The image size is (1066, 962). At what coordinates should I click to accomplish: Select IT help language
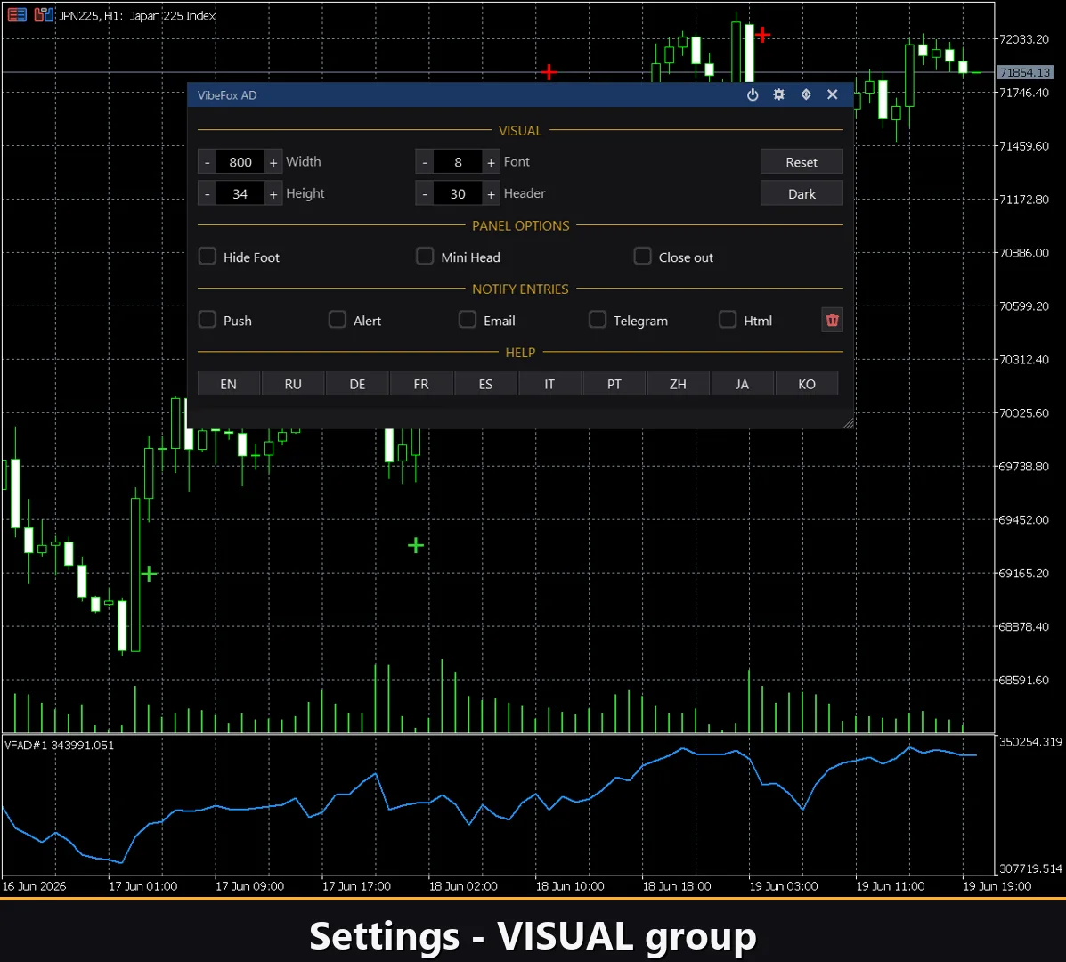pos(549,383)
